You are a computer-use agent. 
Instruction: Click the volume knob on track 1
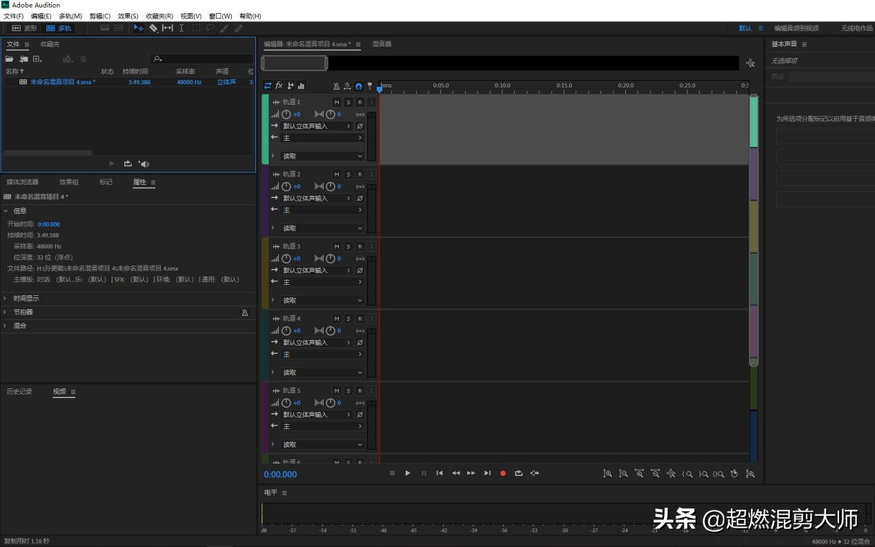click(286, 115)
